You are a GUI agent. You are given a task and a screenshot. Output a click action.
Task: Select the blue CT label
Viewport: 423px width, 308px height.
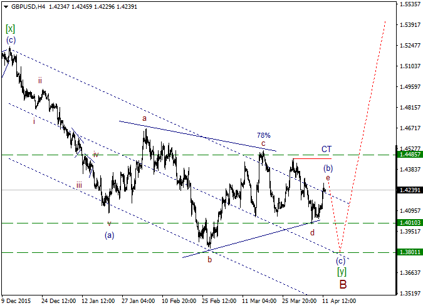coord(326,149)
